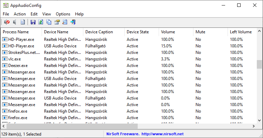Image resolution: width=263 pixels, height=138 pixels.
Task: Click the Mute speaker toolbar icon
Action: click(7, 22)
